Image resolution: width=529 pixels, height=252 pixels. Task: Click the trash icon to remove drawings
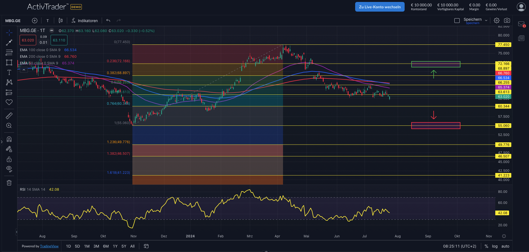click(9, 183)
